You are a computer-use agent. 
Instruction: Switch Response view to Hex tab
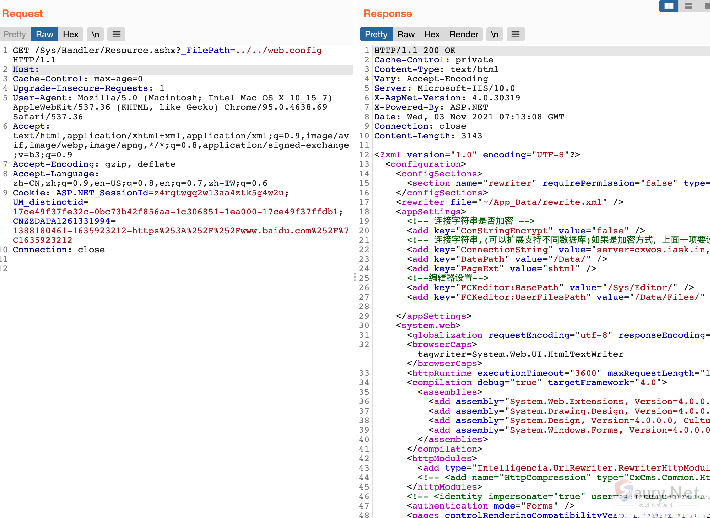[432, 34]
